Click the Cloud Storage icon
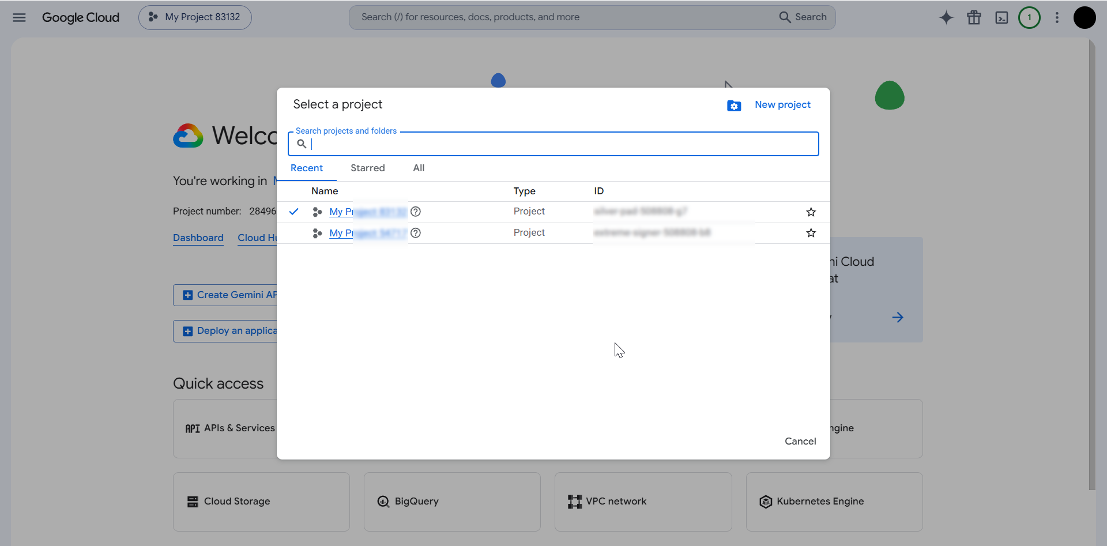This screenshot has height=546, width=1107. [193, 502]
